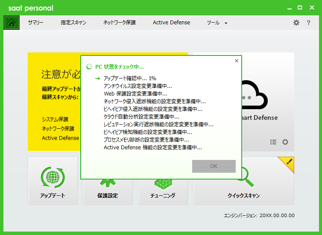322x235 pixels.
Task: Click the クラウド自動分析設定変更準備中 line
Action: pos(141,117)
